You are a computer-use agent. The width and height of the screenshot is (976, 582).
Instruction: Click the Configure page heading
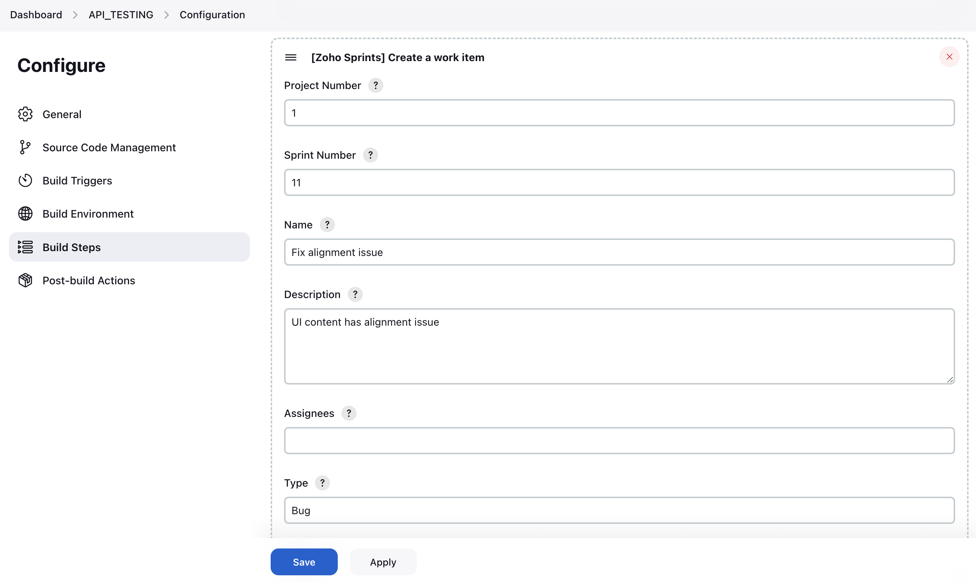(61, 65)
